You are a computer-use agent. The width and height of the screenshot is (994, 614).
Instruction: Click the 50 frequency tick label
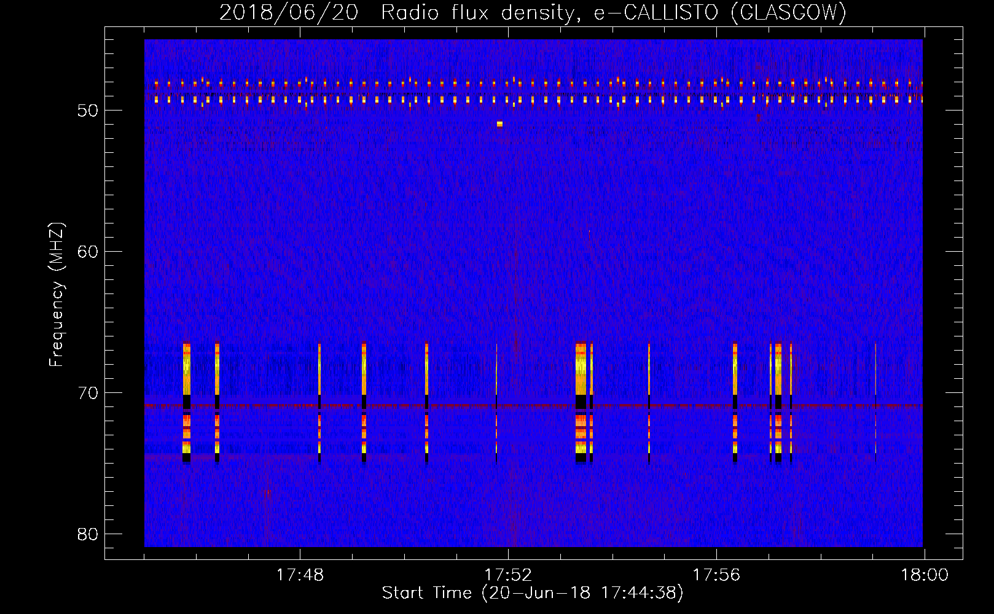click(x=88, y=111)
